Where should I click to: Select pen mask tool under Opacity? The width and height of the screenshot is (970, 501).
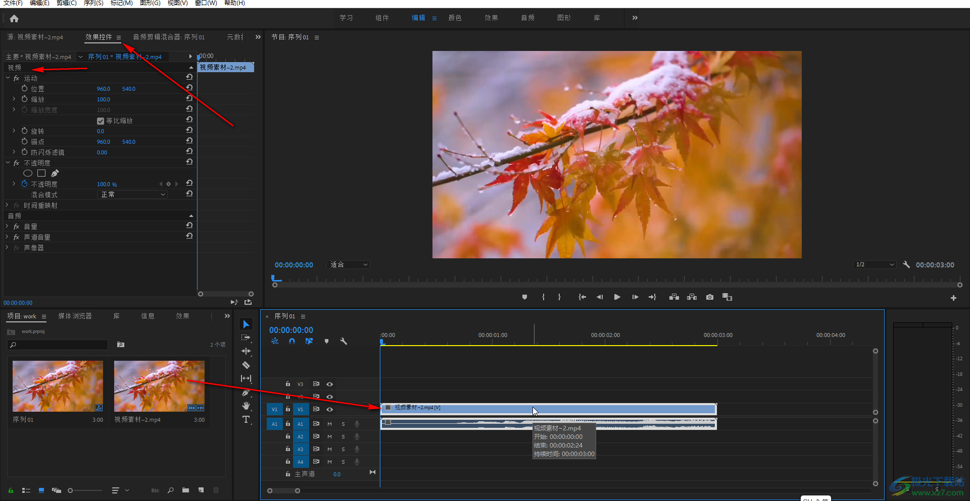tap(55, 173)
